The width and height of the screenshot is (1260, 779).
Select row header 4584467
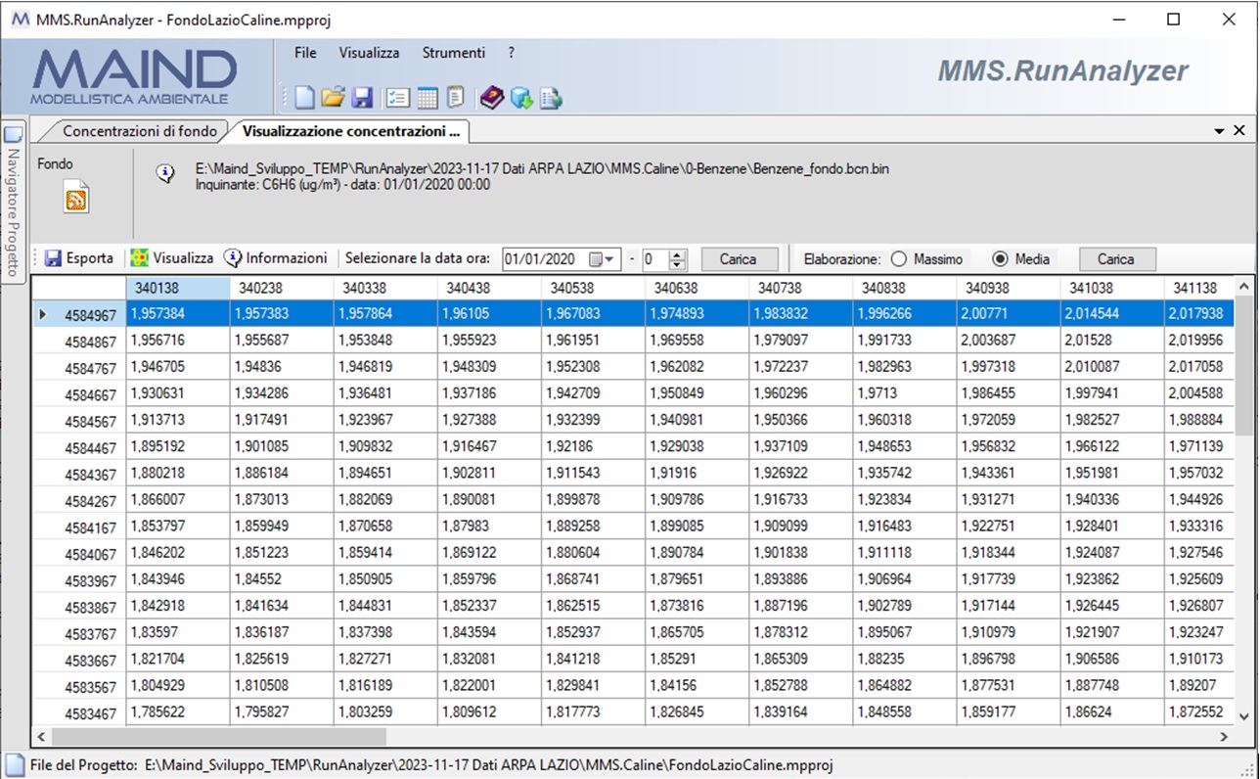tap(79, 446)
